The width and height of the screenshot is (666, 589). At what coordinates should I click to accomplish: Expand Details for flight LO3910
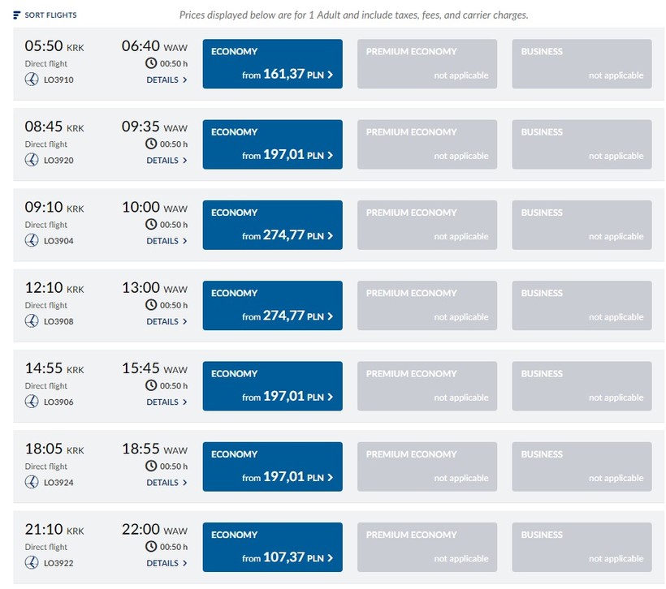[x=166, y=80]
